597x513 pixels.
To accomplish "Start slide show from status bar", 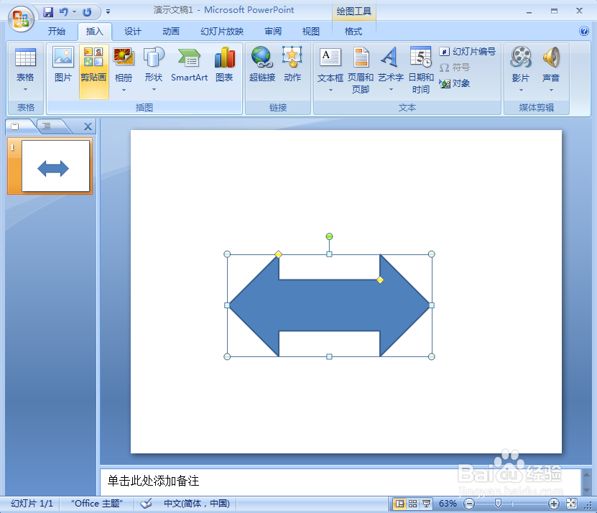I will 427,504.
